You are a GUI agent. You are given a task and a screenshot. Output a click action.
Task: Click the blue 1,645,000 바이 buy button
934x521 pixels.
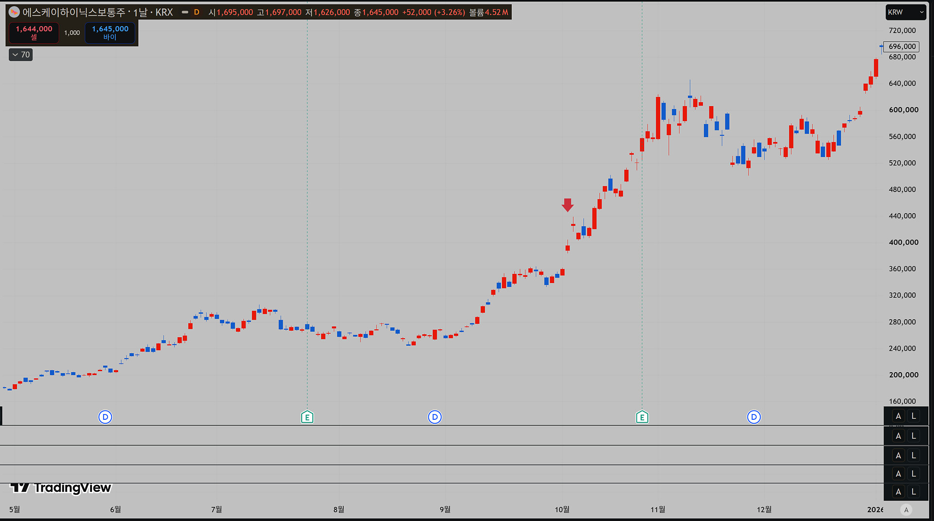110,33
